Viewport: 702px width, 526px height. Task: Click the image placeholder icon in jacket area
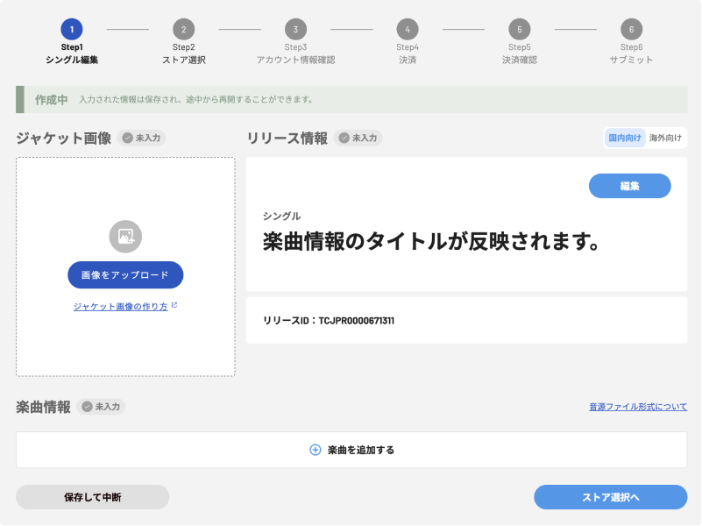tap(125, 236)
